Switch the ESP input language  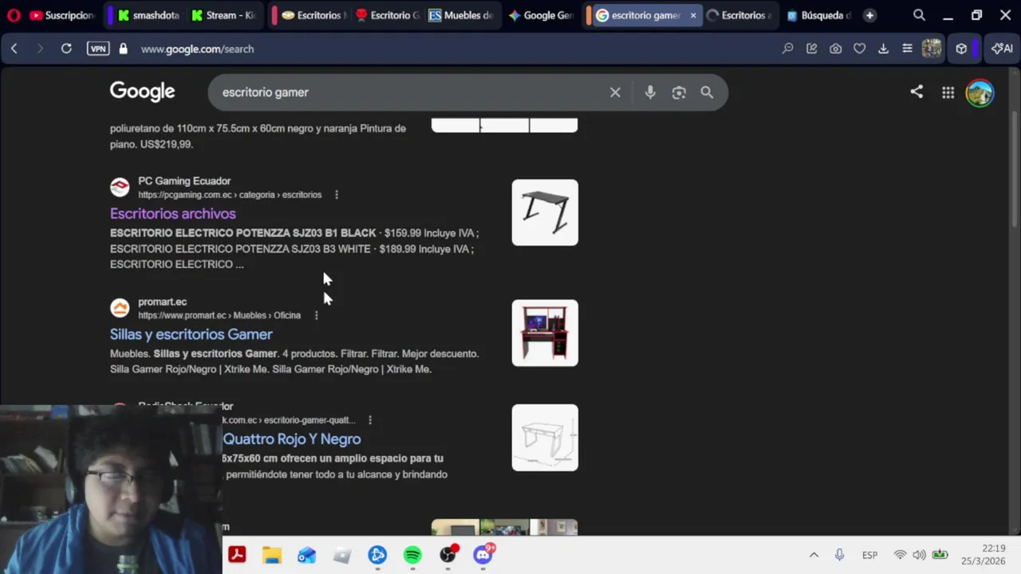[x=869, y=555]
